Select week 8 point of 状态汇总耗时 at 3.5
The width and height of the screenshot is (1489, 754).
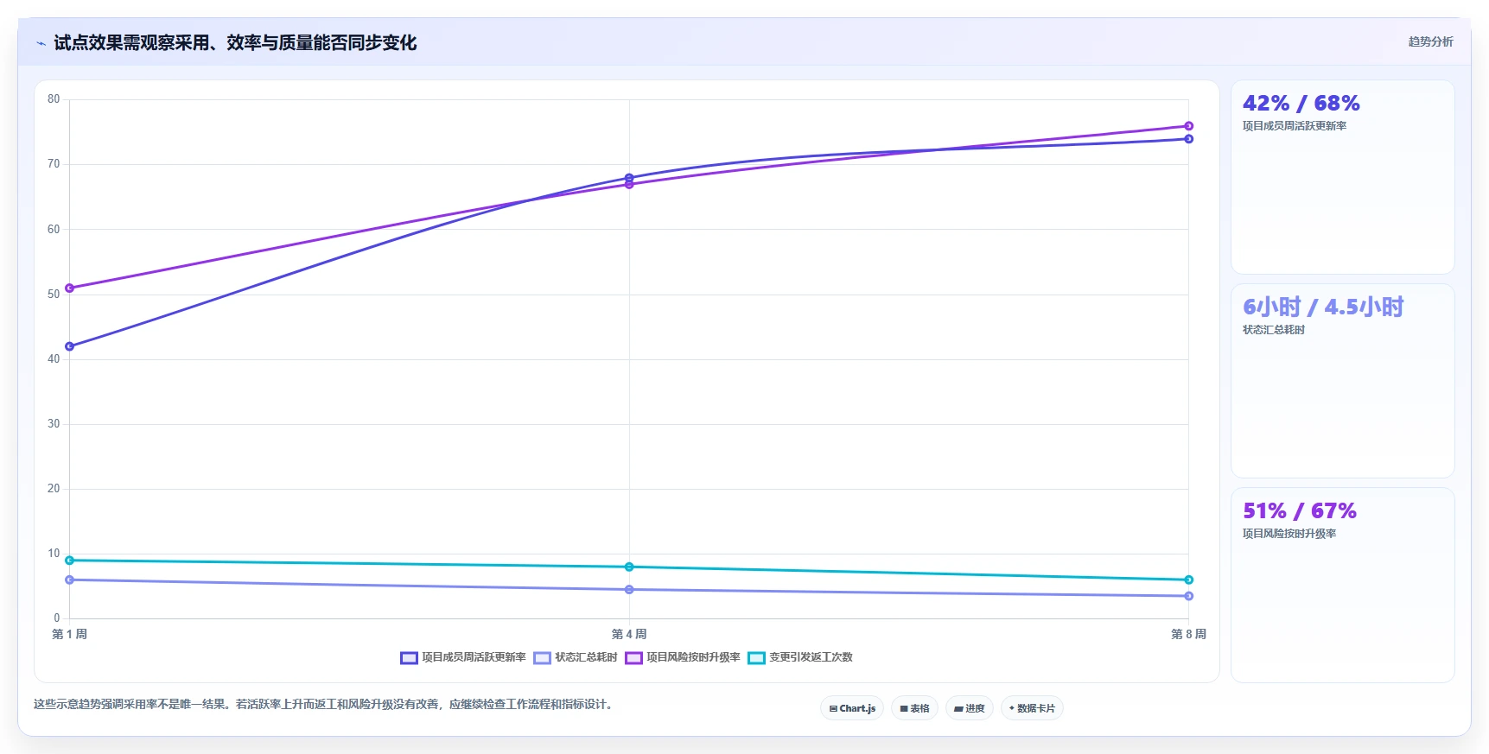(x=1188, y=596)
